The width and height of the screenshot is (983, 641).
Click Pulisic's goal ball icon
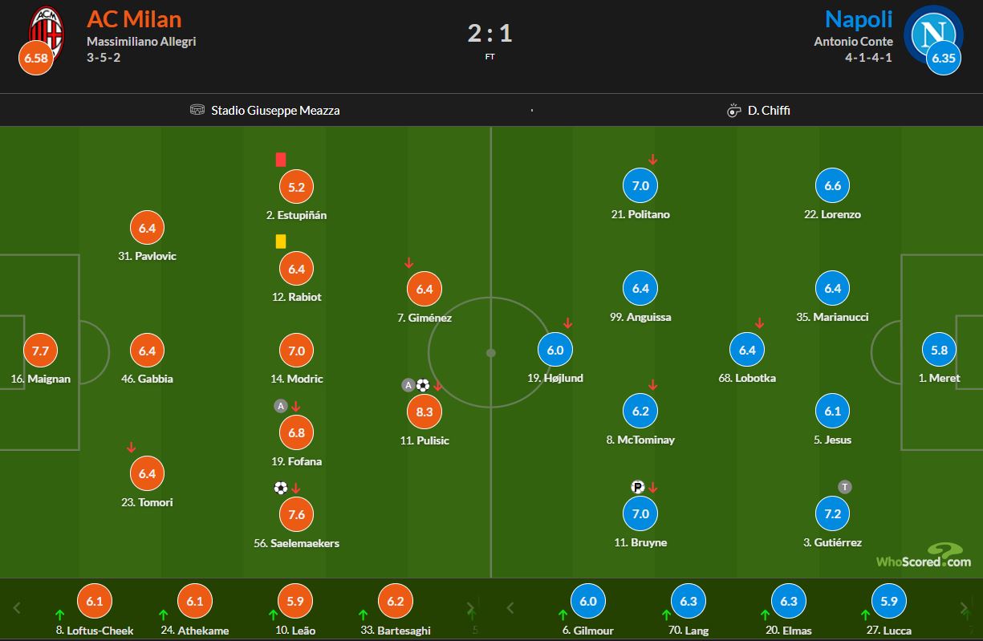423,385
